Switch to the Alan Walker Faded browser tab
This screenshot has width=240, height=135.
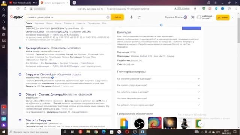(x=23, y=3)
